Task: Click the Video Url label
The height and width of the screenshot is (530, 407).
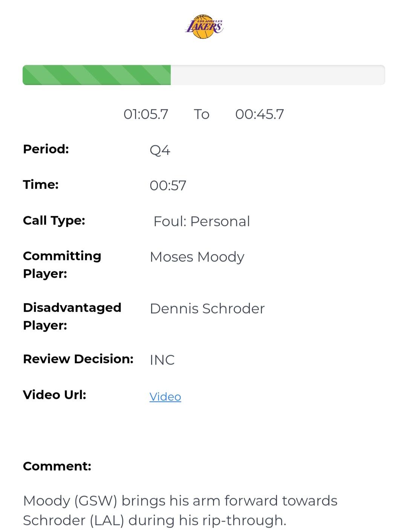Action: [x=55, y=395]
